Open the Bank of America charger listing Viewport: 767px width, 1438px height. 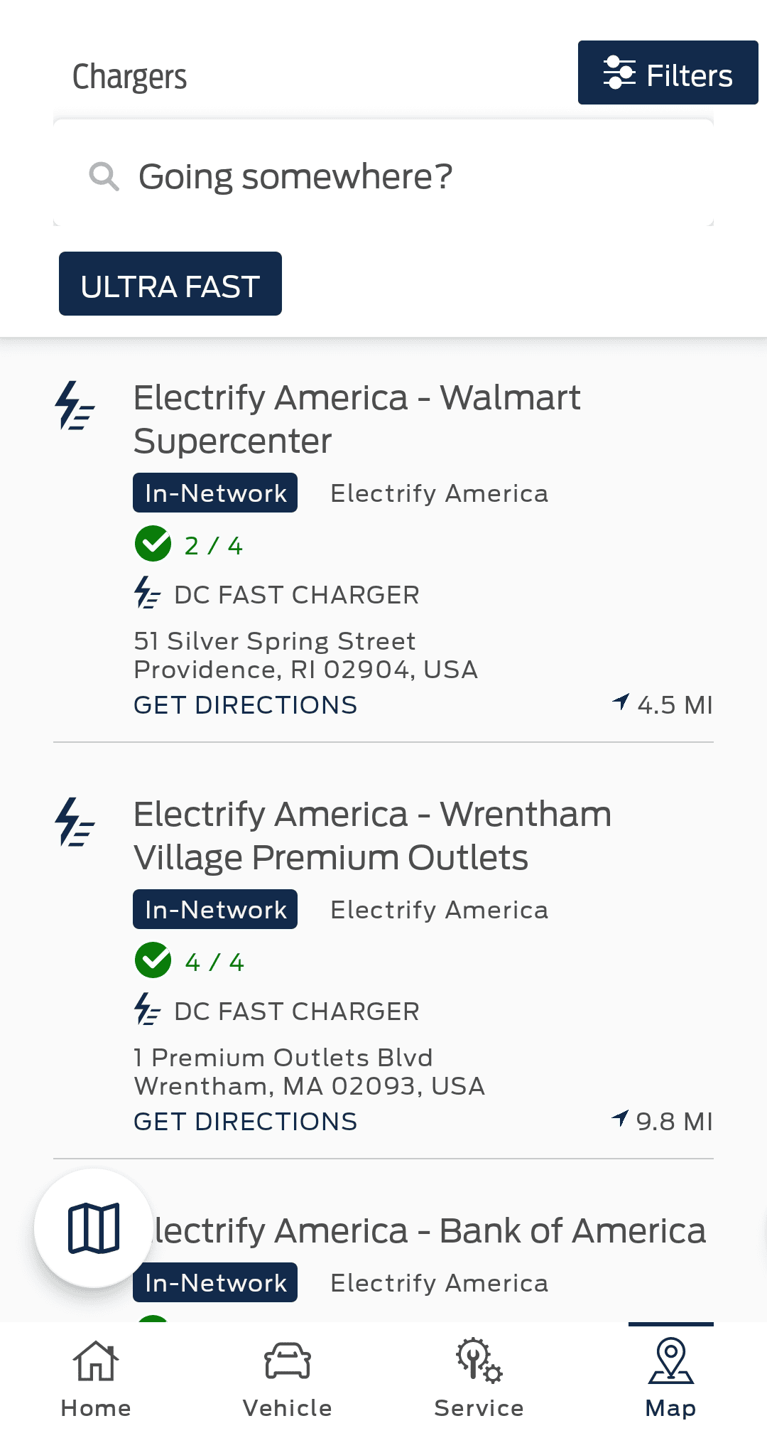pyautogui.click(x=429, y=1231)
